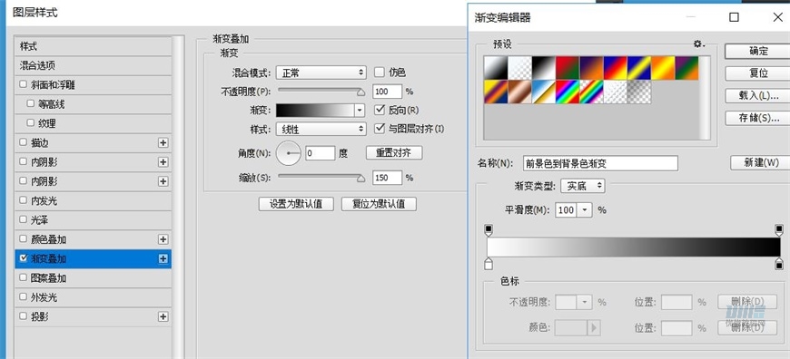Open the 混合模式 dropdown
The height and width of the screenshot is (359, 790).
(x=321, y=73)
